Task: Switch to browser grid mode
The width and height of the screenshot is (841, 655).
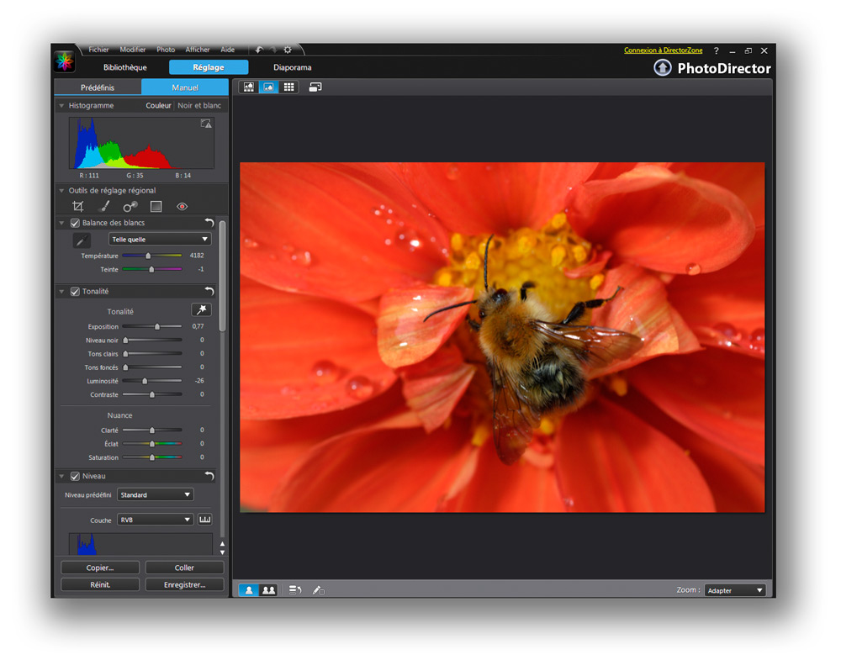Action: 288,87
